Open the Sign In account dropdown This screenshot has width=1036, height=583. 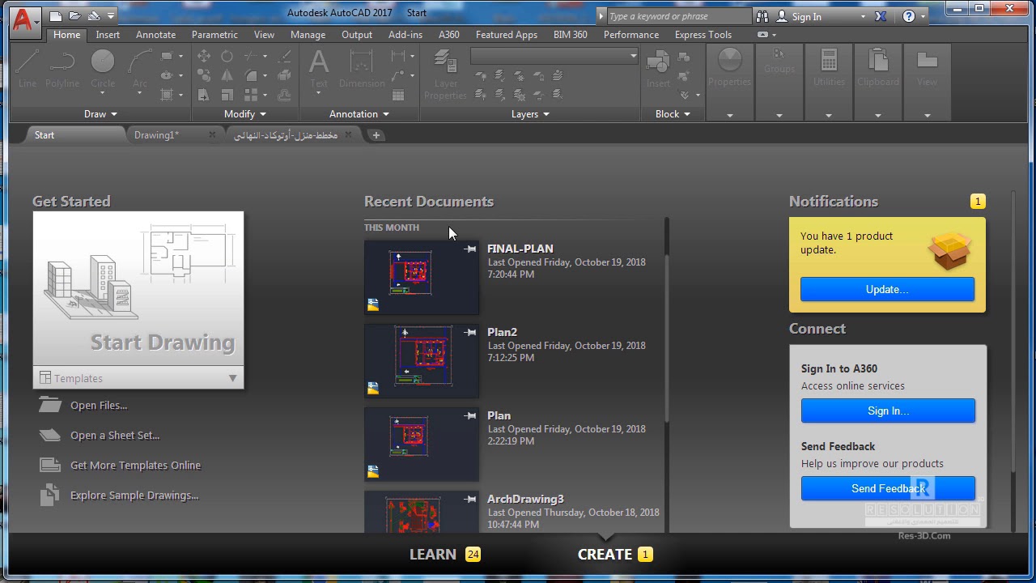(x=863, y=16)
